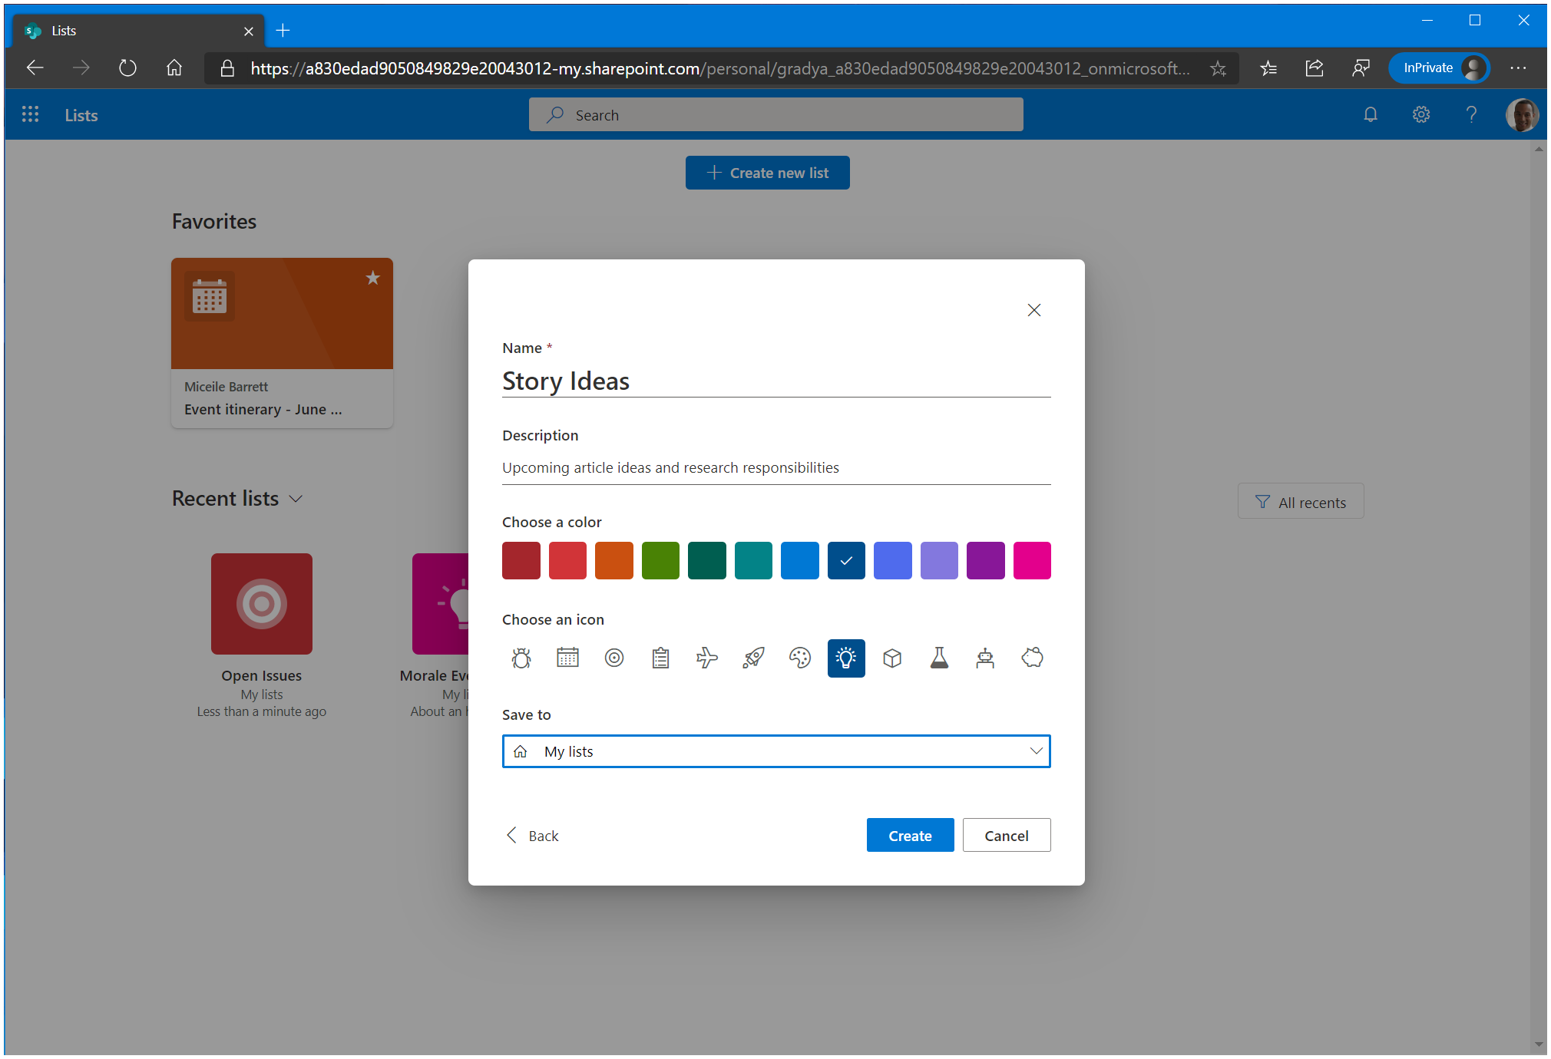Click the Description text field
The width and height of the screenshot is (1551, 1059).
coord(775,467)
